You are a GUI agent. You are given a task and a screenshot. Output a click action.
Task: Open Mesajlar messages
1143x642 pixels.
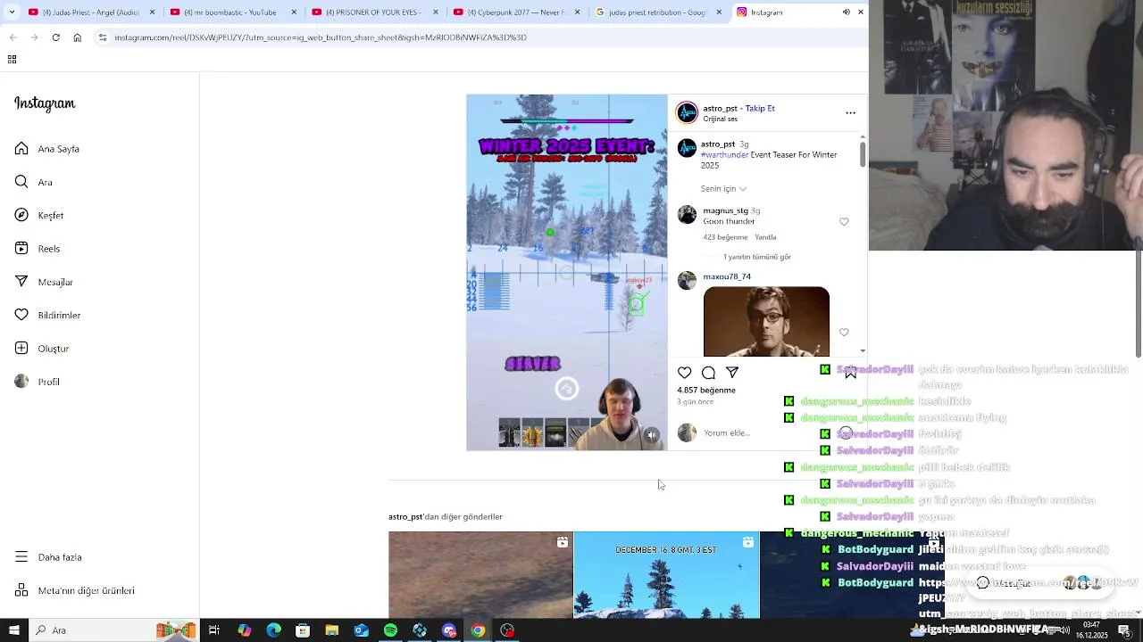44,282
